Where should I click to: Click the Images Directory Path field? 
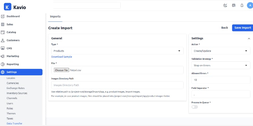click(117, 85)
